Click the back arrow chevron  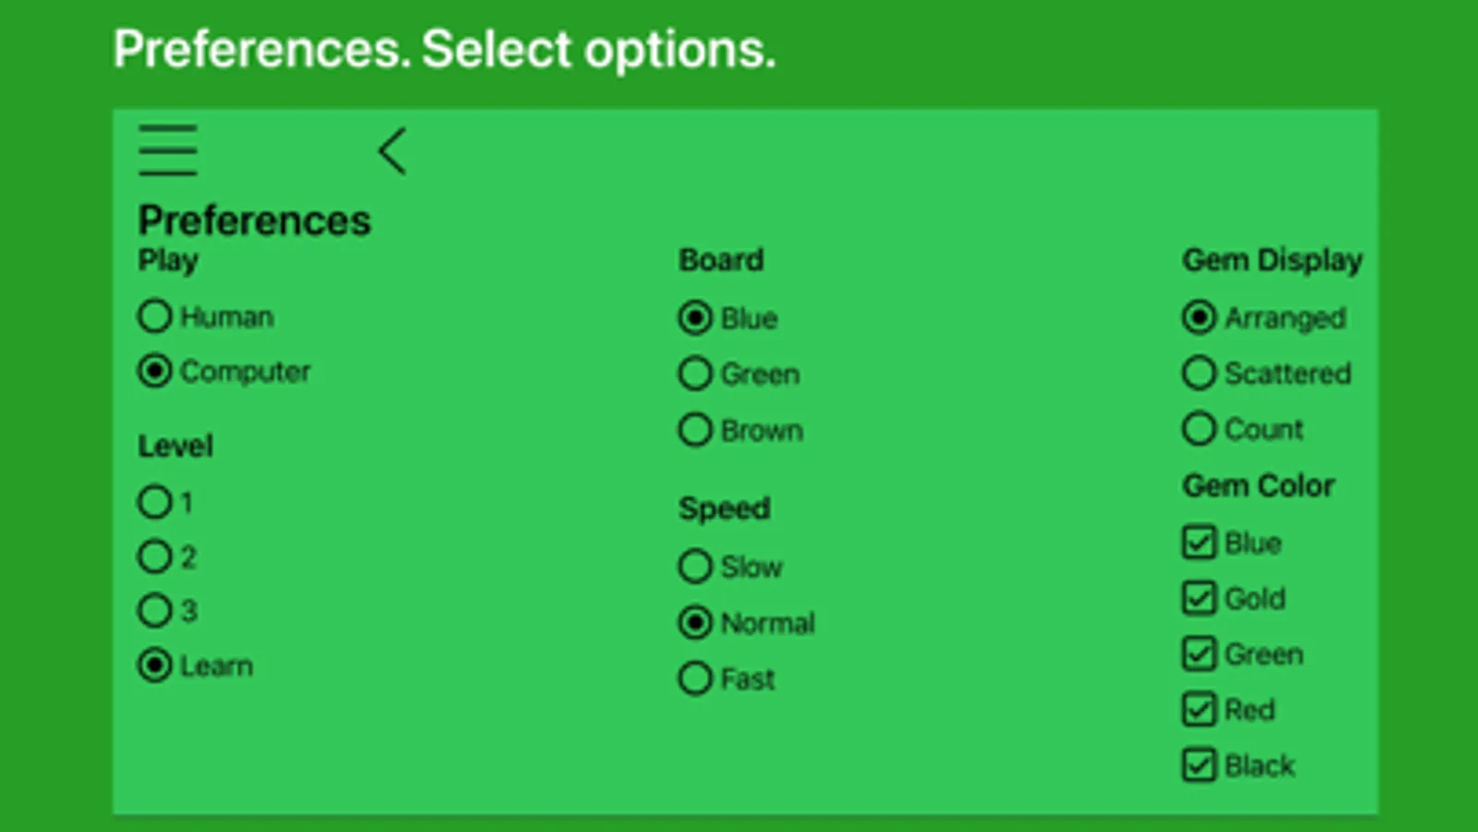[393, 151]
